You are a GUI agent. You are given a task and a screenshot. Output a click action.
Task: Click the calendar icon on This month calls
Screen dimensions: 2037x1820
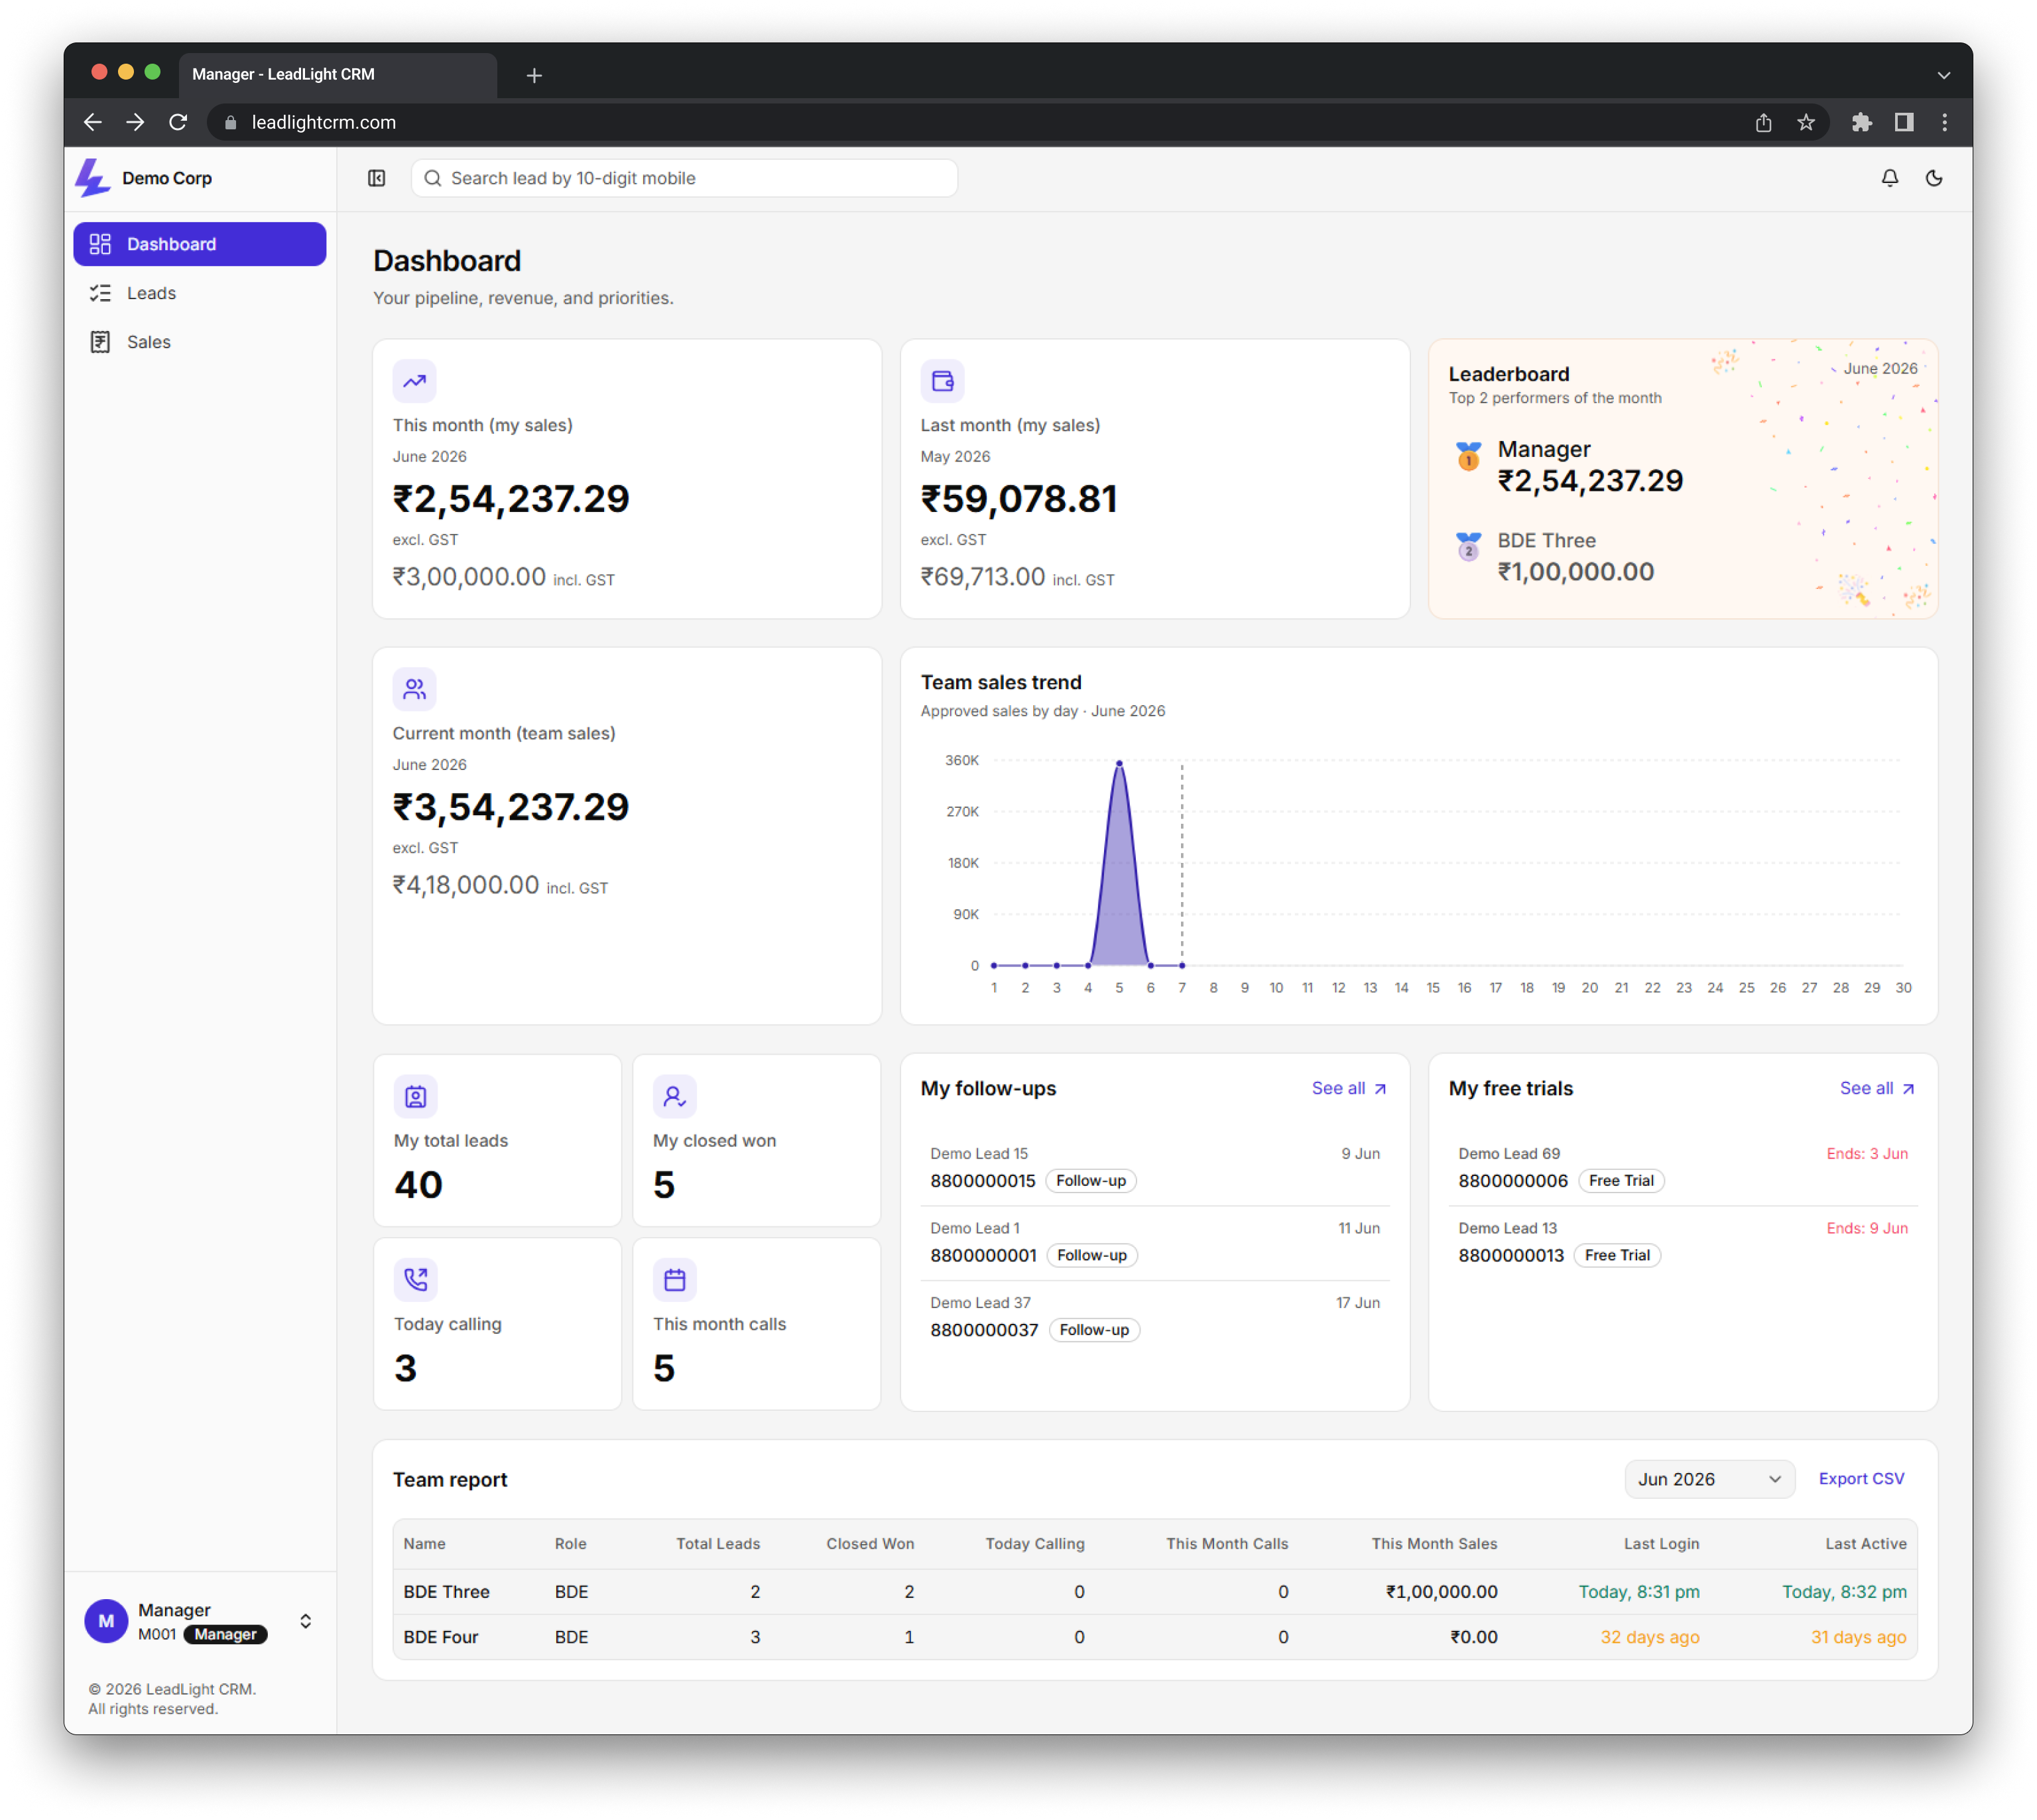tap(674, 1280)
